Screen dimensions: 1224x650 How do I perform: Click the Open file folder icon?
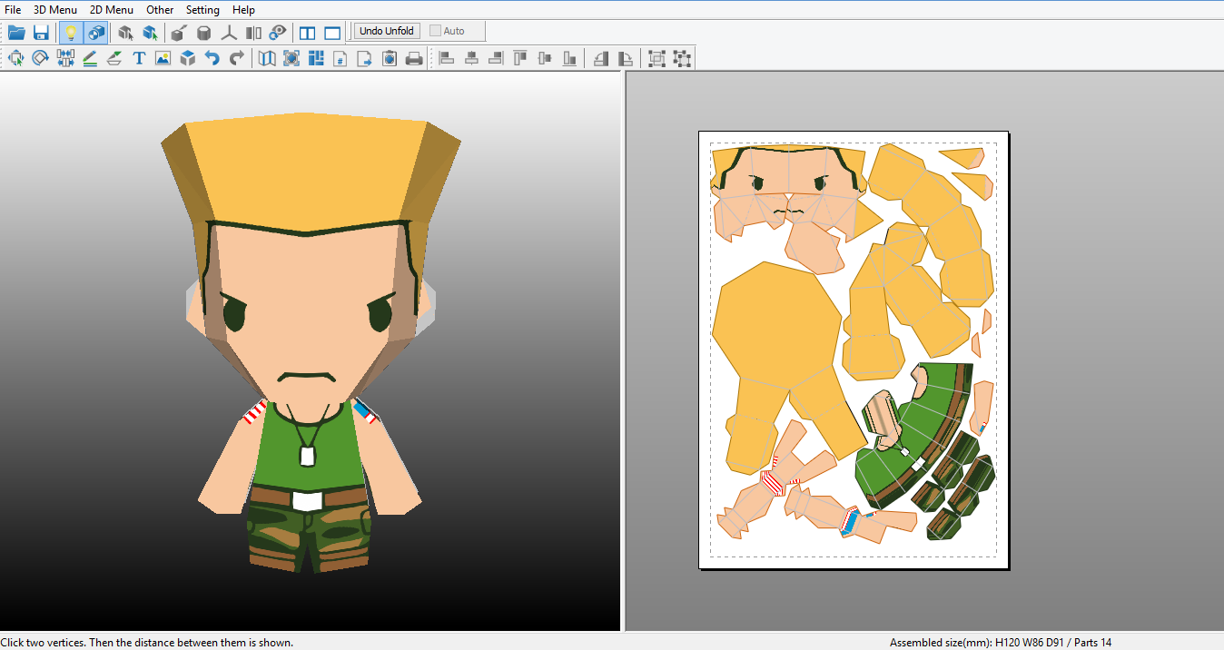coord(16,33)
